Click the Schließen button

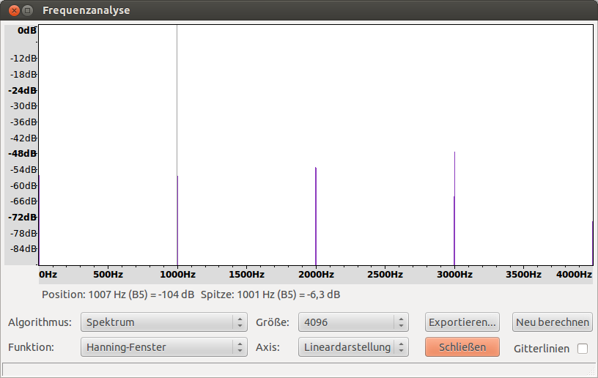[x=462, y=347]
